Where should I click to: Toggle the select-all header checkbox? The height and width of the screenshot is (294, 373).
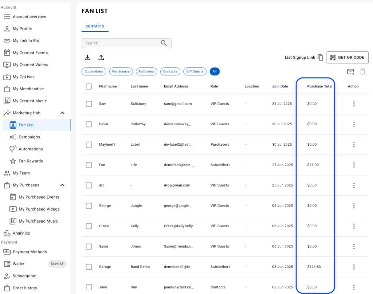(89, 86)
